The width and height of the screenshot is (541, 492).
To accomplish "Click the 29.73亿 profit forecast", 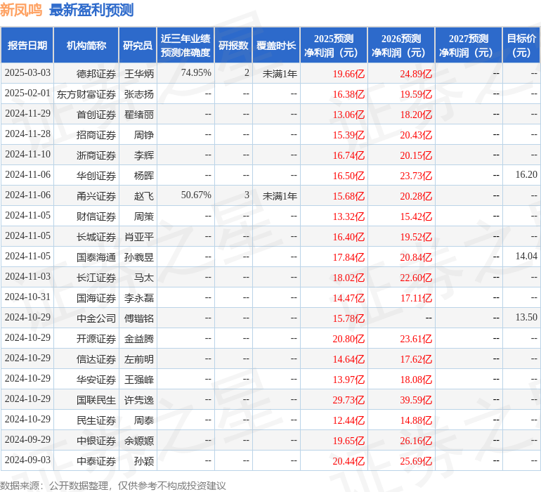I will 348,400.
